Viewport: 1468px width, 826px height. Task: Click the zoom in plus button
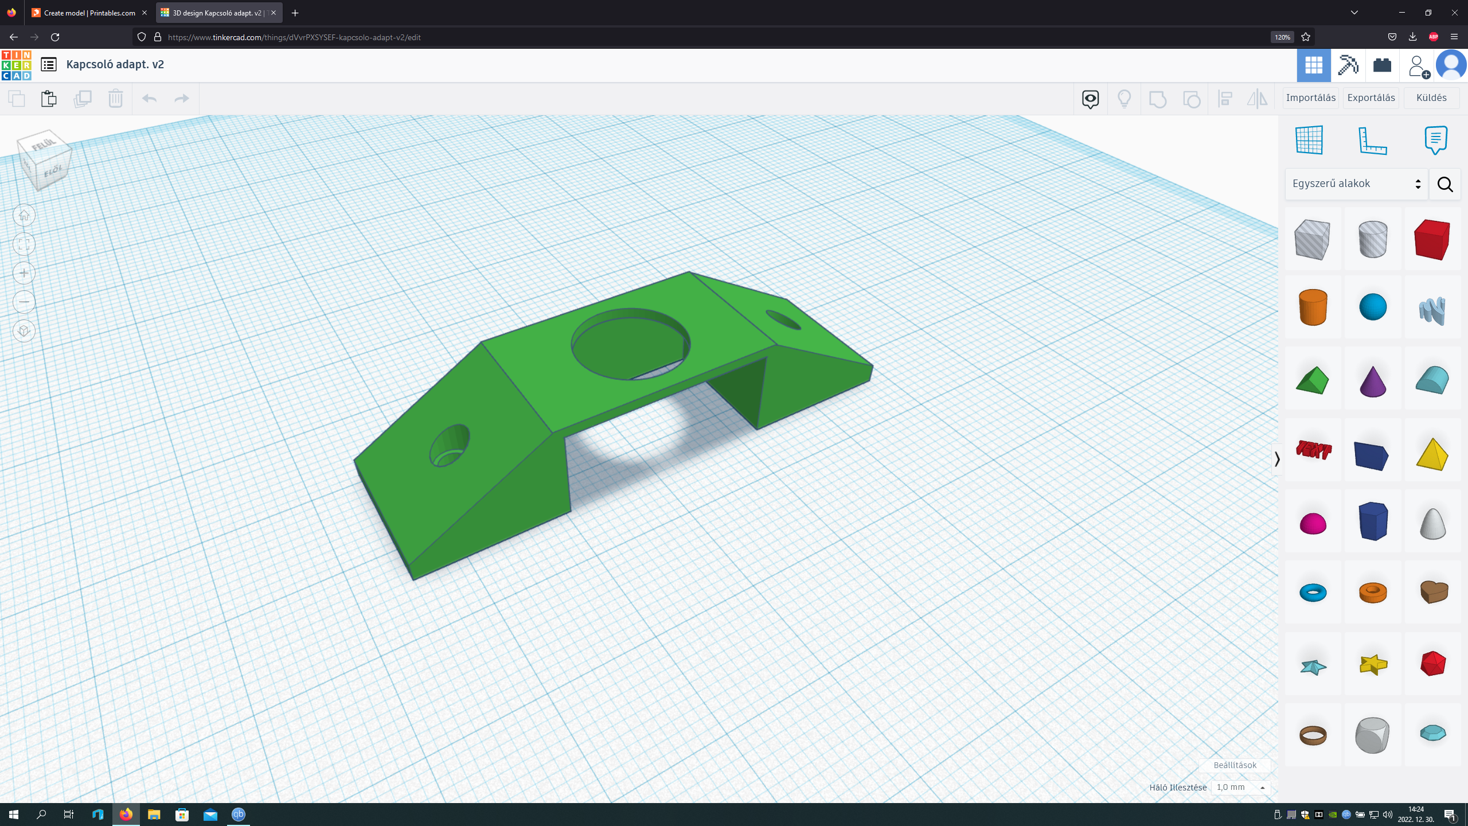pos(24,273)
